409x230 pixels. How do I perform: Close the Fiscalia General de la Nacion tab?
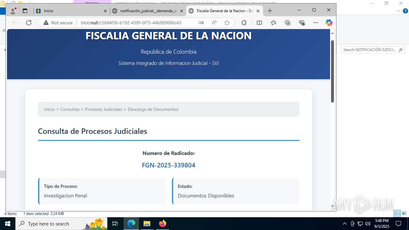click(x=258, y=11)
